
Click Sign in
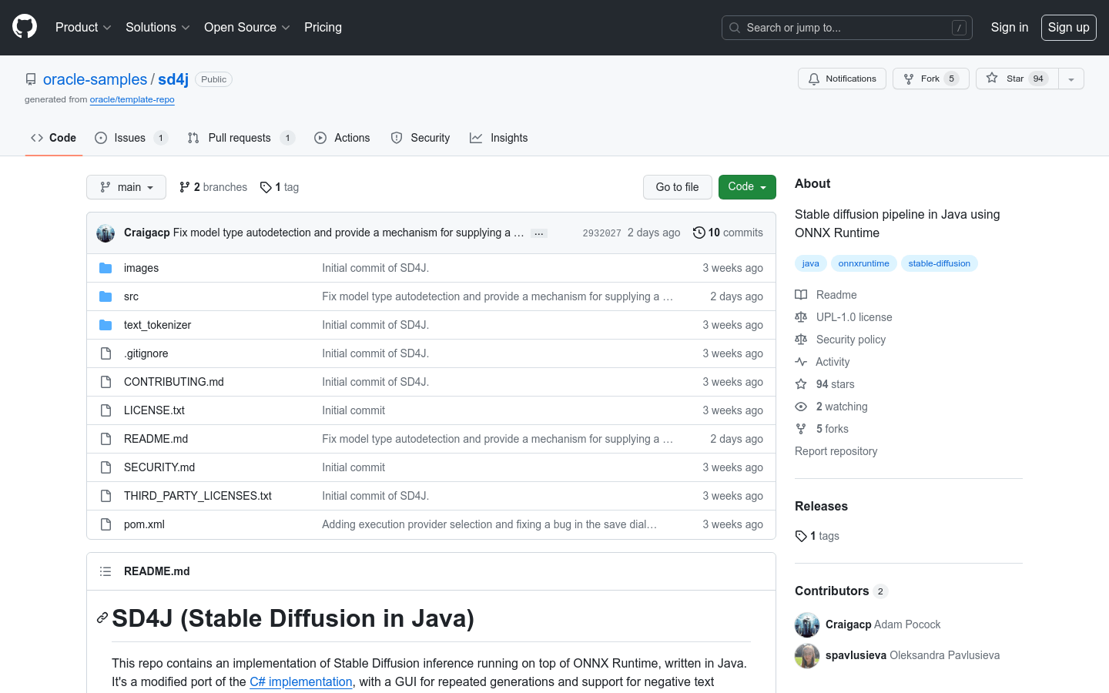(x=1009, y=27)
